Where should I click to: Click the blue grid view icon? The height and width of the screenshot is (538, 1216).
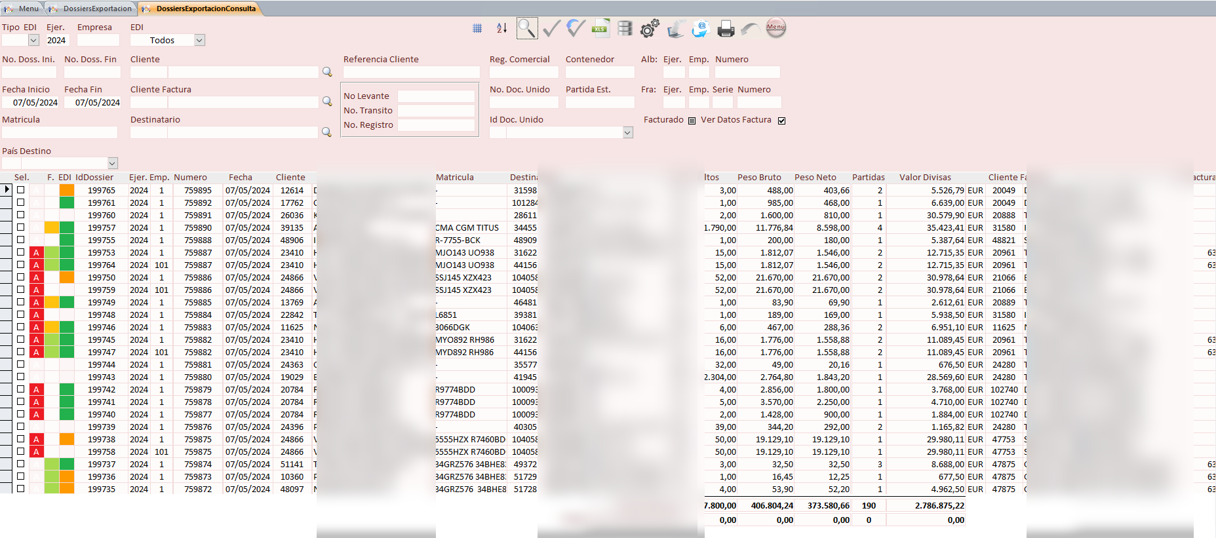[x=477, y=28]
